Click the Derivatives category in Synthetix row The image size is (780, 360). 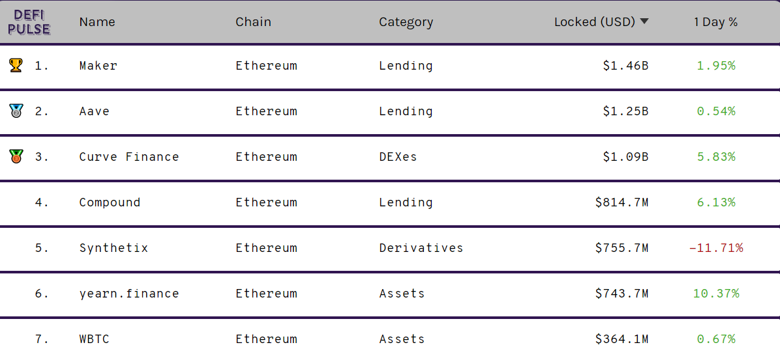pos(421,248)
